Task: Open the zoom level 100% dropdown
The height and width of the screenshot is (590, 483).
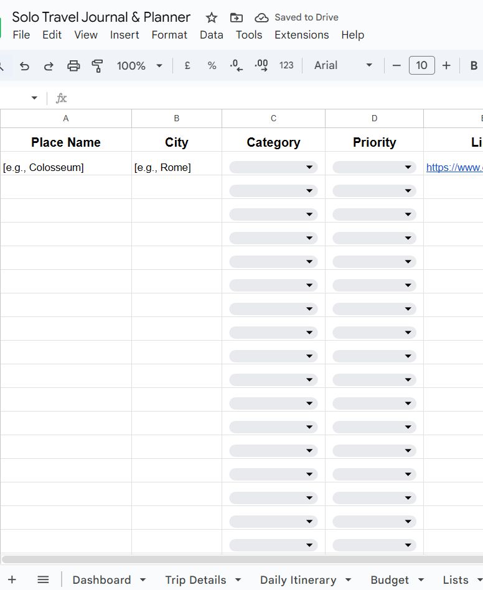Action: point(139,66)
